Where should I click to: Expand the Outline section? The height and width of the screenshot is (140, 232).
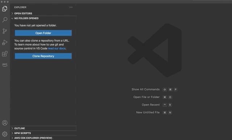click(x=43, y=128)
